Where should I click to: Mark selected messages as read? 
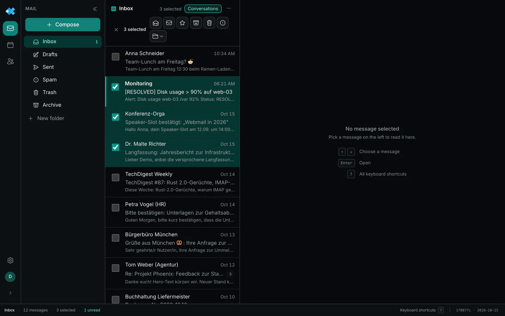tap(156, 23)
